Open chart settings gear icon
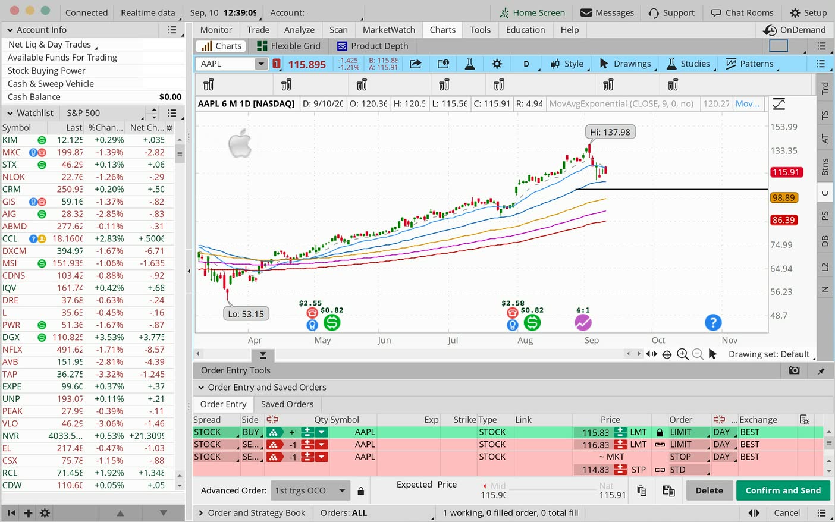Image resolution: width=835 pixels, height=522 pixels. pyautogui.click(x=497, y=64)
